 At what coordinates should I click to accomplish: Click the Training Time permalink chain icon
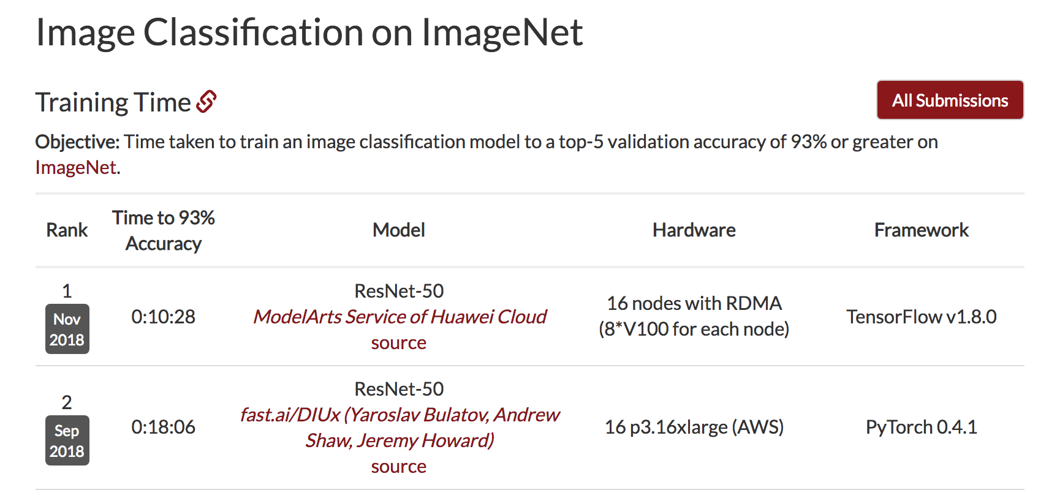pyautogui.click(x=206, y=102)
